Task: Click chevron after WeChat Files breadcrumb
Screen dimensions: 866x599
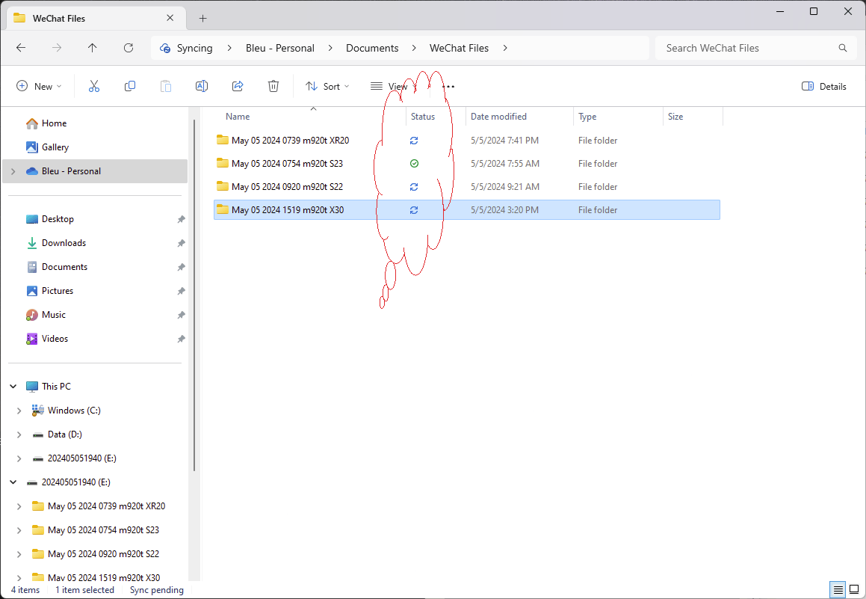Action: point(505,48)
